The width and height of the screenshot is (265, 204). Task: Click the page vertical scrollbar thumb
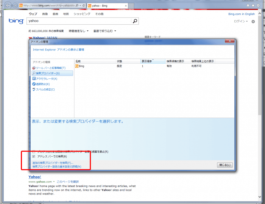tap(260, 66)
